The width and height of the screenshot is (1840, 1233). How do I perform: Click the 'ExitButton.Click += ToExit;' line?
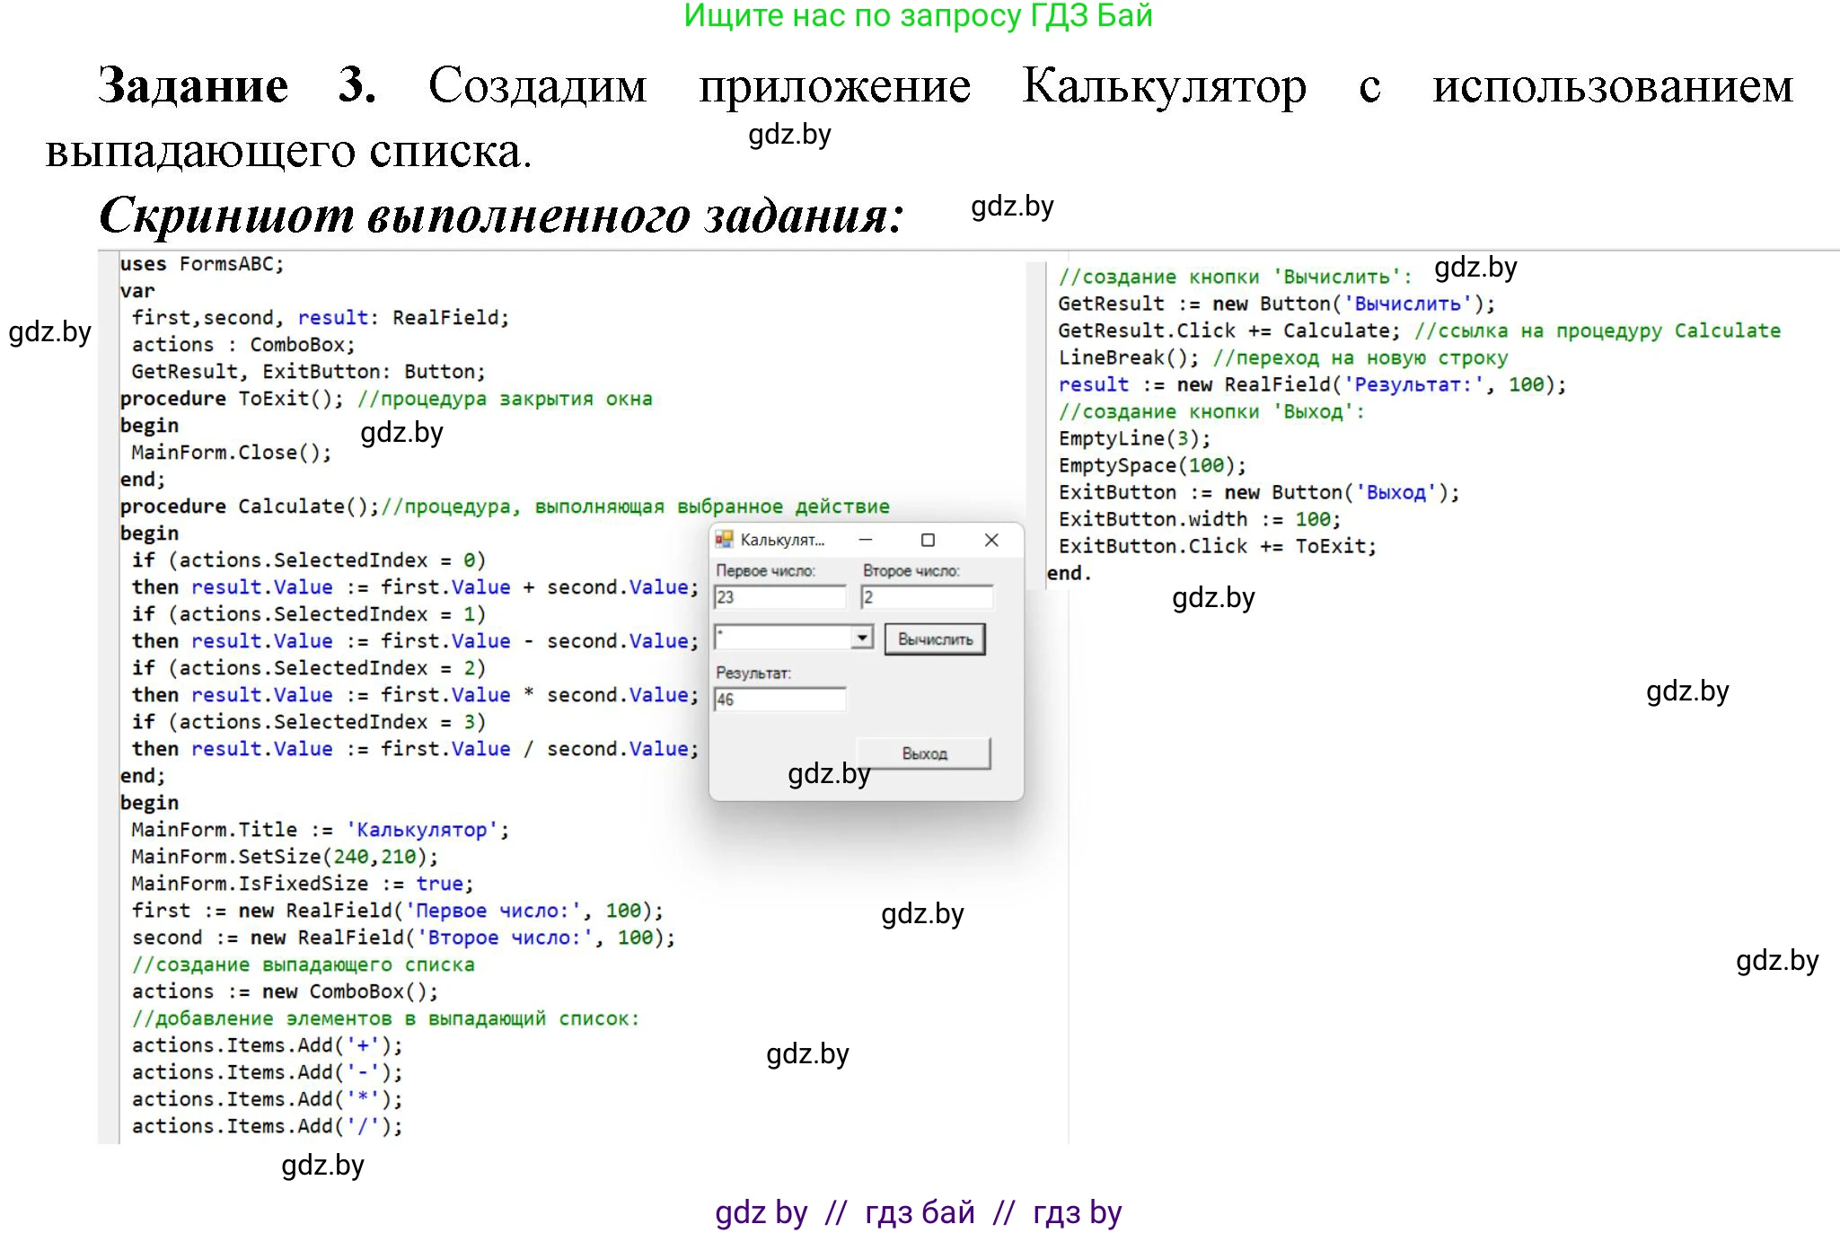(1217, 546)
